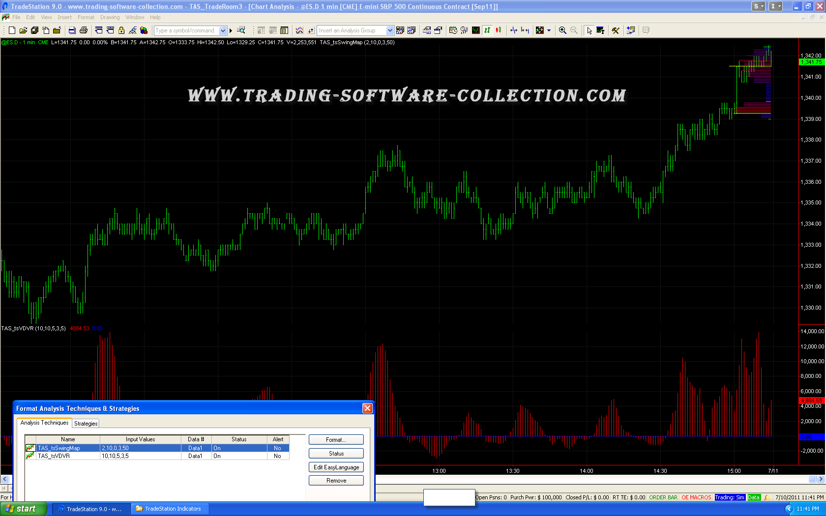Expand the symbol/command combo box arrow
The width and height of the screenshot is (826, 516).
click(x=223, y=30)
